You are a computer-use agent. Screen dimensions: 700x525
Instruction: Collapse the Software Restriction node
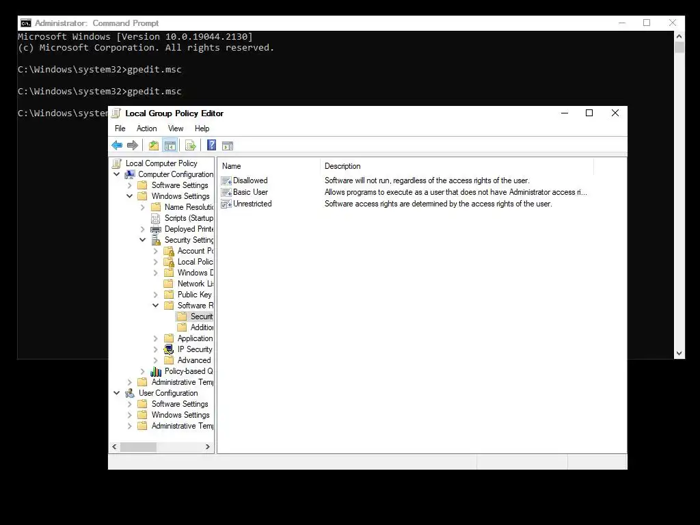pos(156,306)
